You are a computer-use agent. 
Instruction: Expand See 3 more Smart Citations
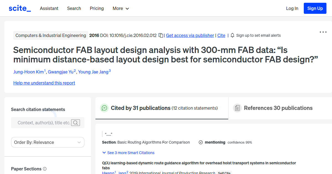(128, 152)
